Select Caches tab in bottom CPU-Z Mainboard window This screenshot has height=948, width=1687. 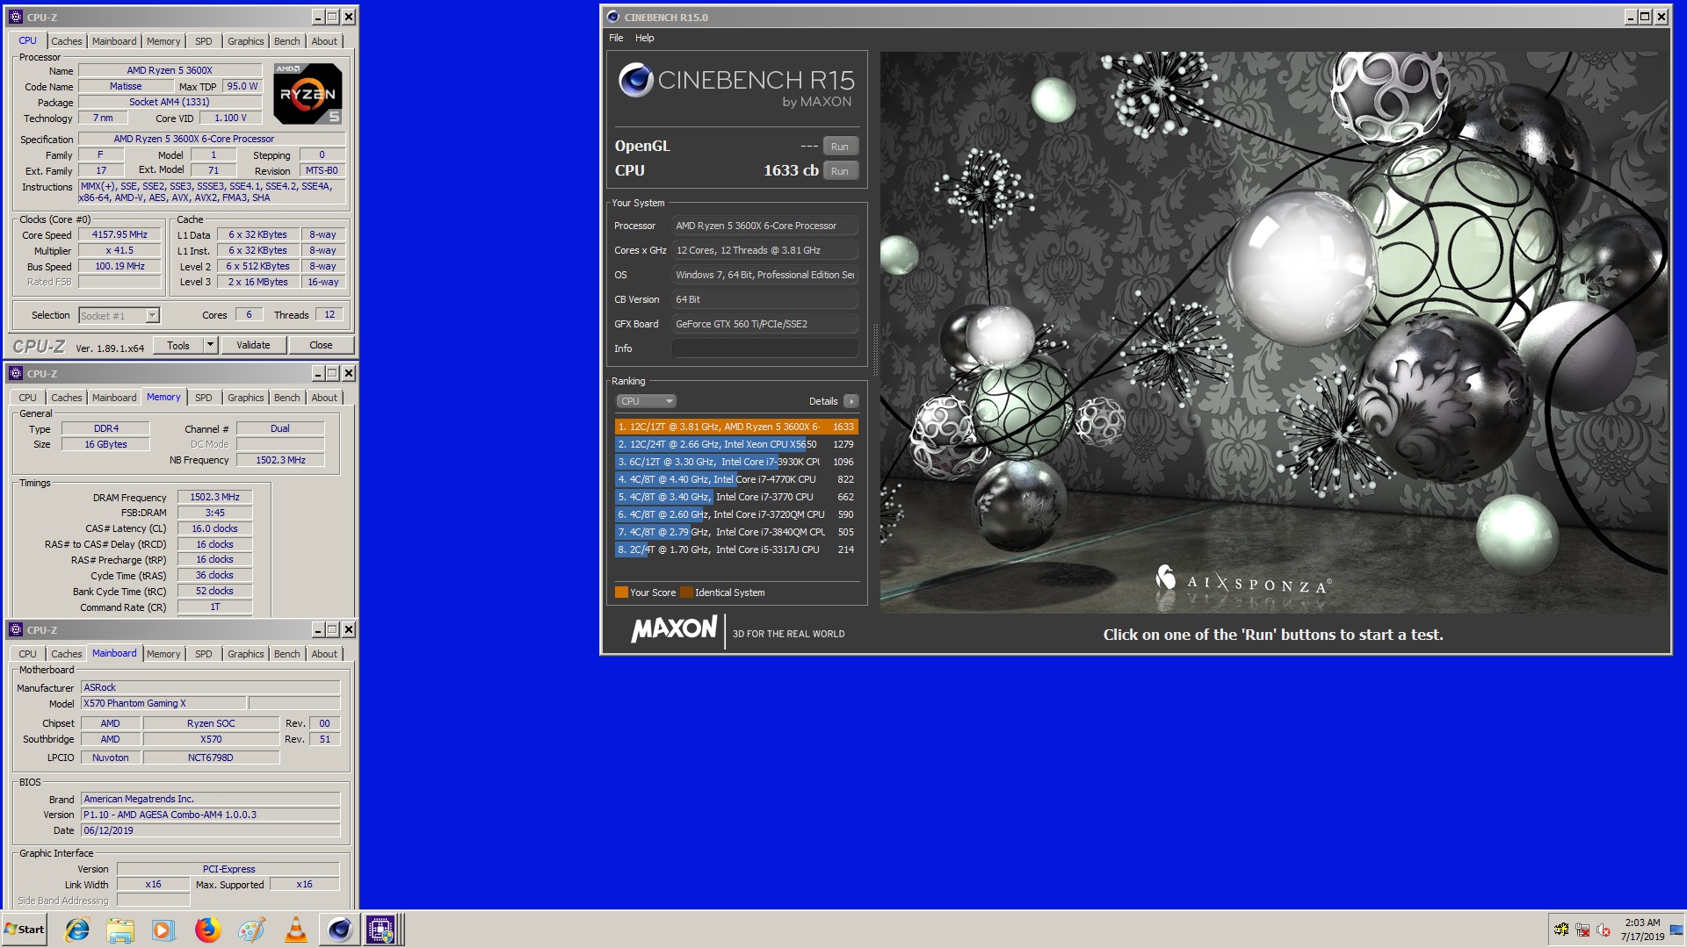66,654
